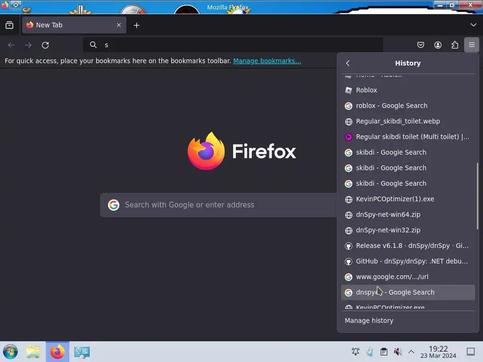
Task: Select Firefox in the taskbar
Action: tap(58, 352)
